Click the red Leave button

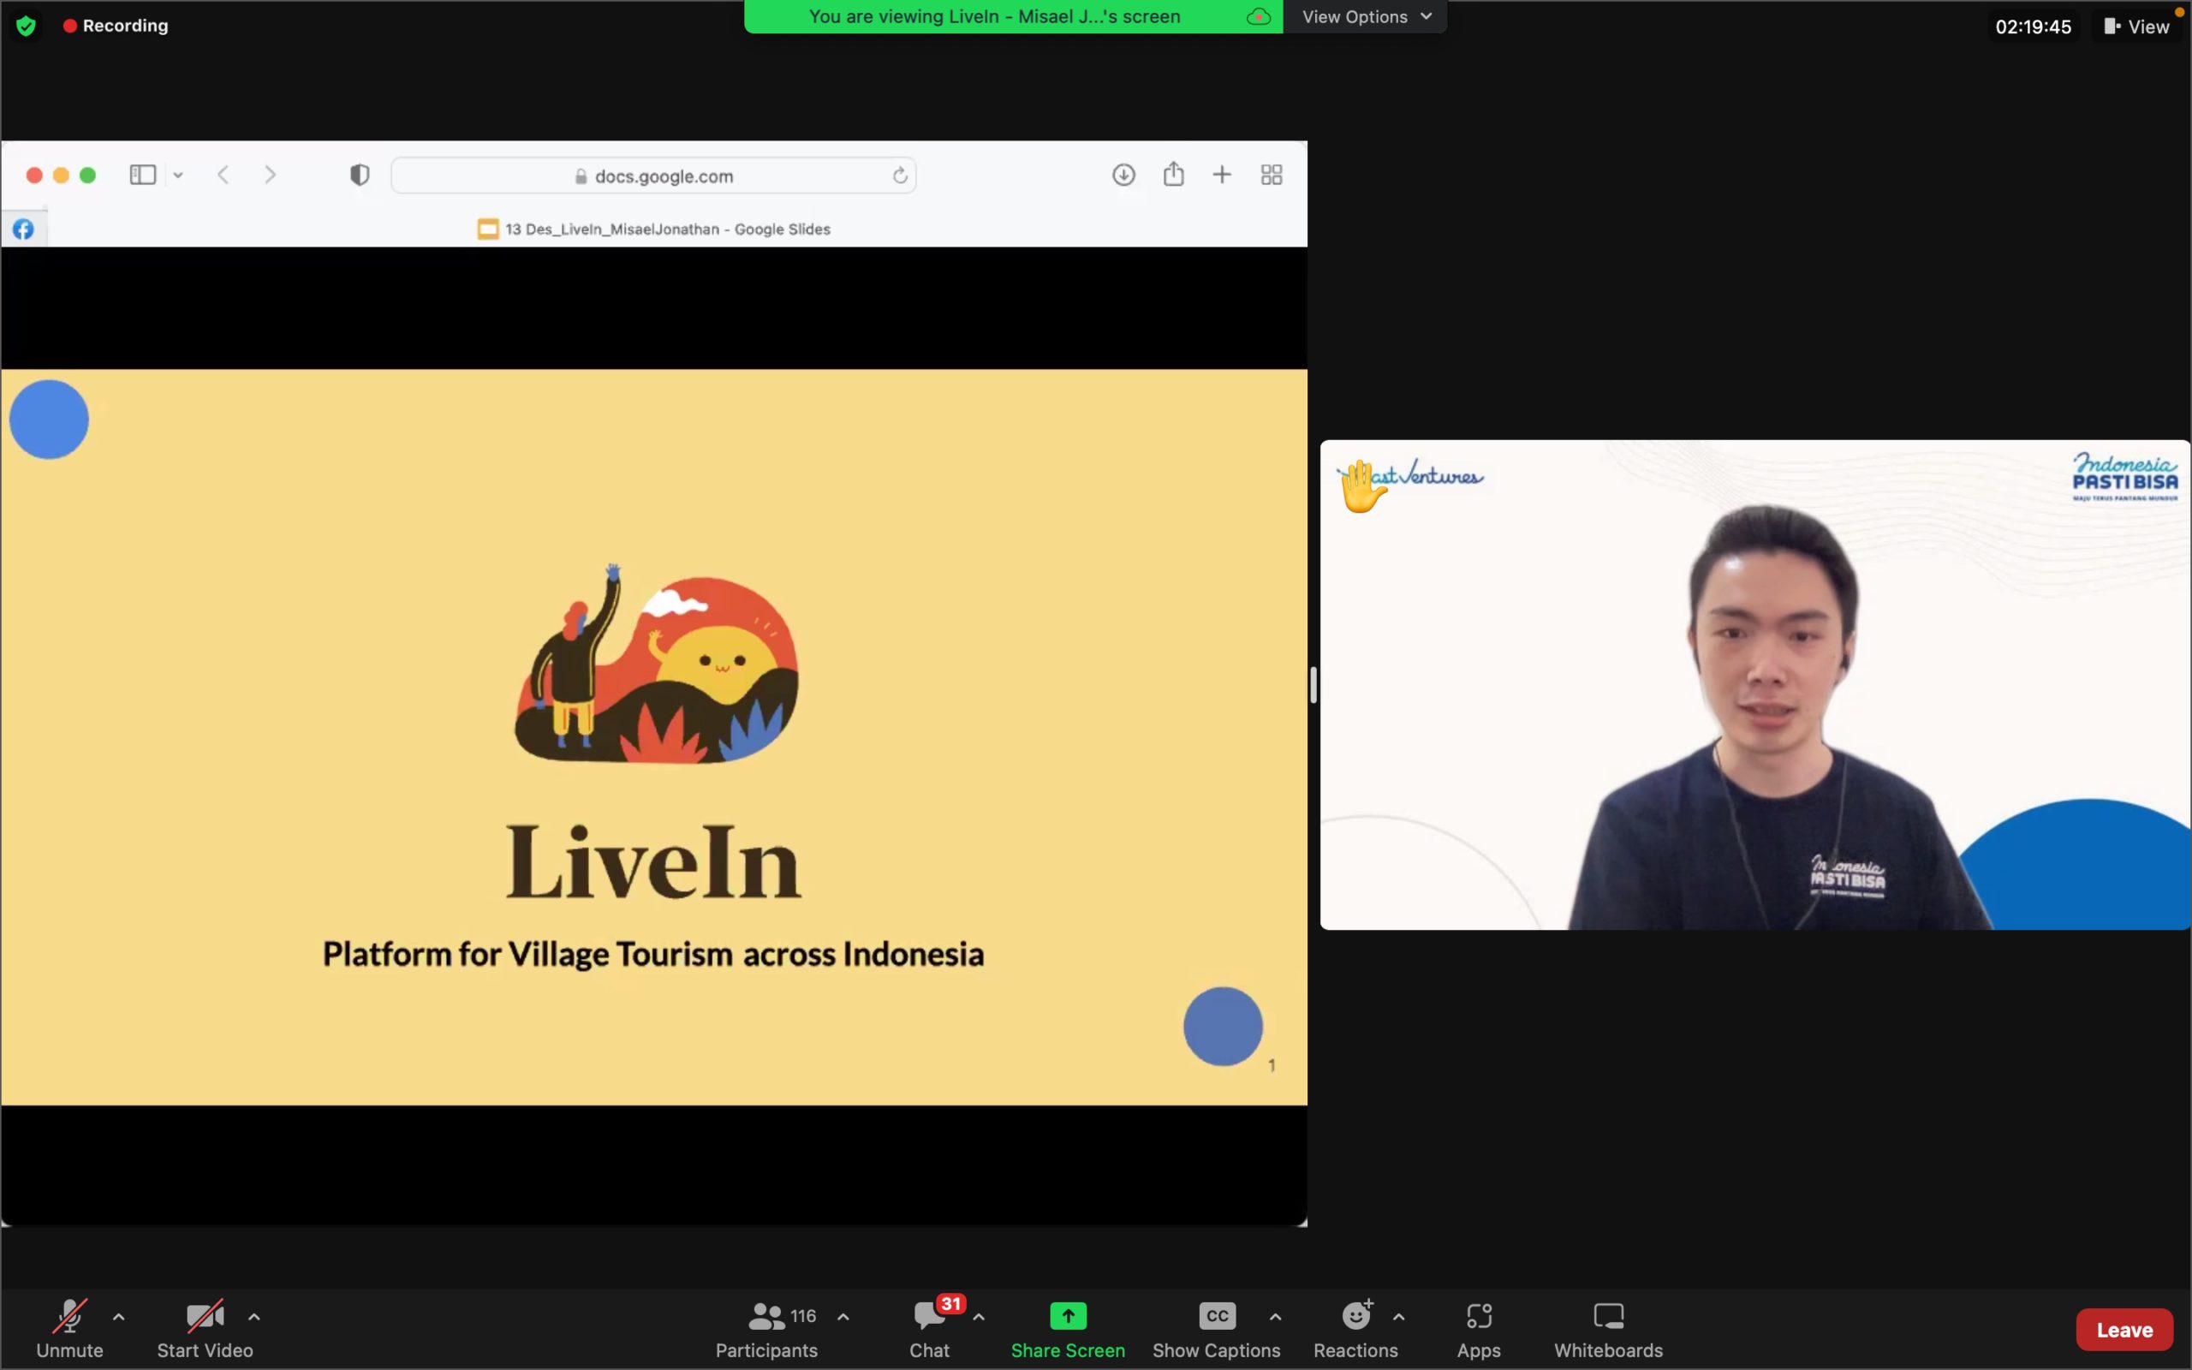[x=2124, y=1329]
